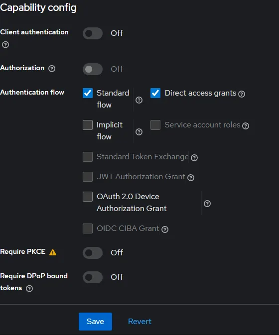
Task: Show help for Standard flow
Action: [x=139, y=100]
